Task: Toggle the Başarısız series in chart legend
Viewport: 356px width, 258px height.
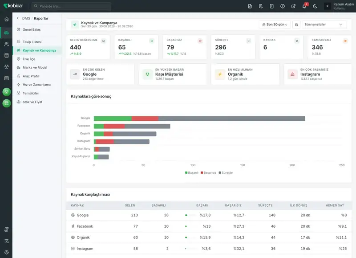Action: 208,173
